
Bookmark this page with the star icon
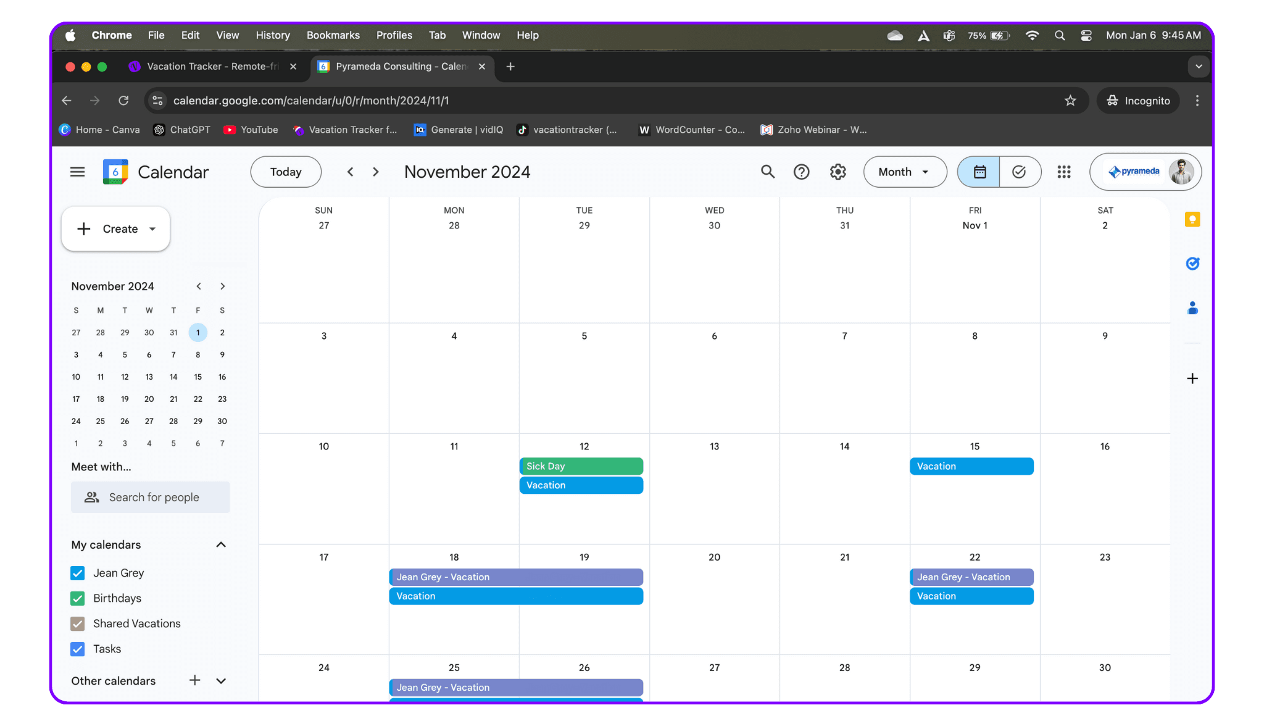tap(1070, 101)
